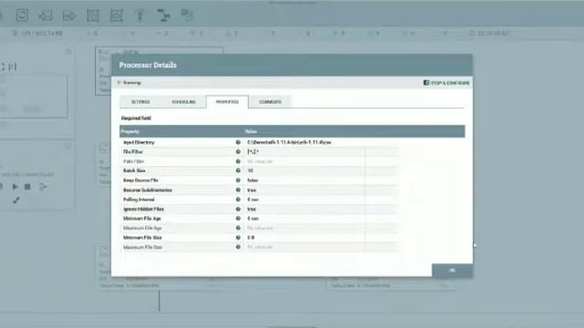
Task: Add a Label from the toolbar
Action: point(187,15)
